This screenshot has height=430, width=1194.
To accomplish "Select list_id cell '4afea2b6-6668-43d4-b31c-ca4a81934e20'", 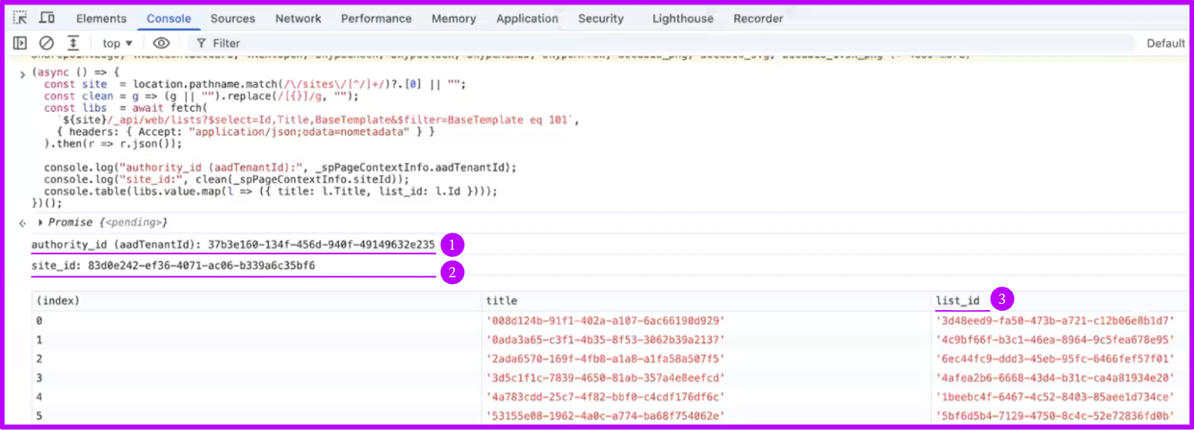I will click(x=1055, y=377).
